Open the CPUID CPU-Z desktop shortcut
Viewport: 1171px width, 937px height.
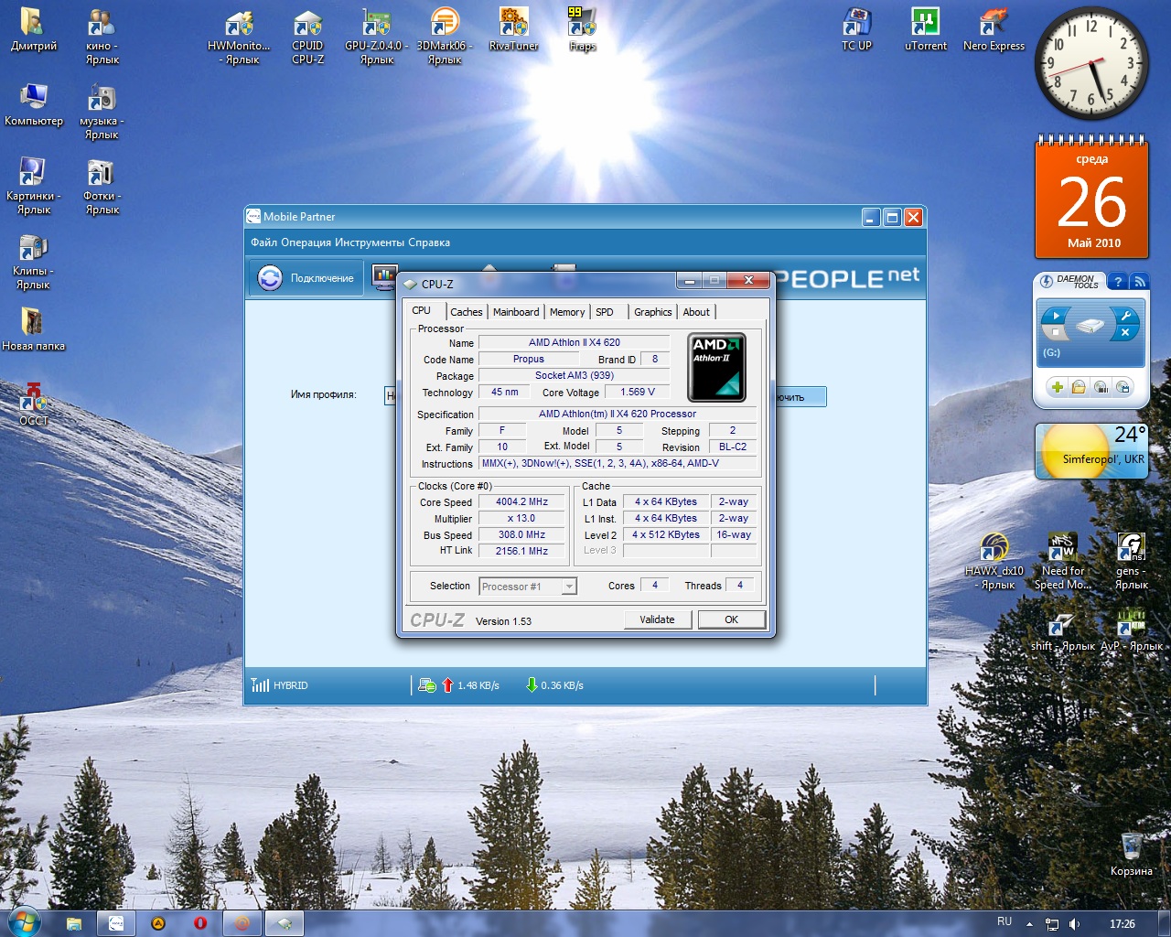pos(307,37)
